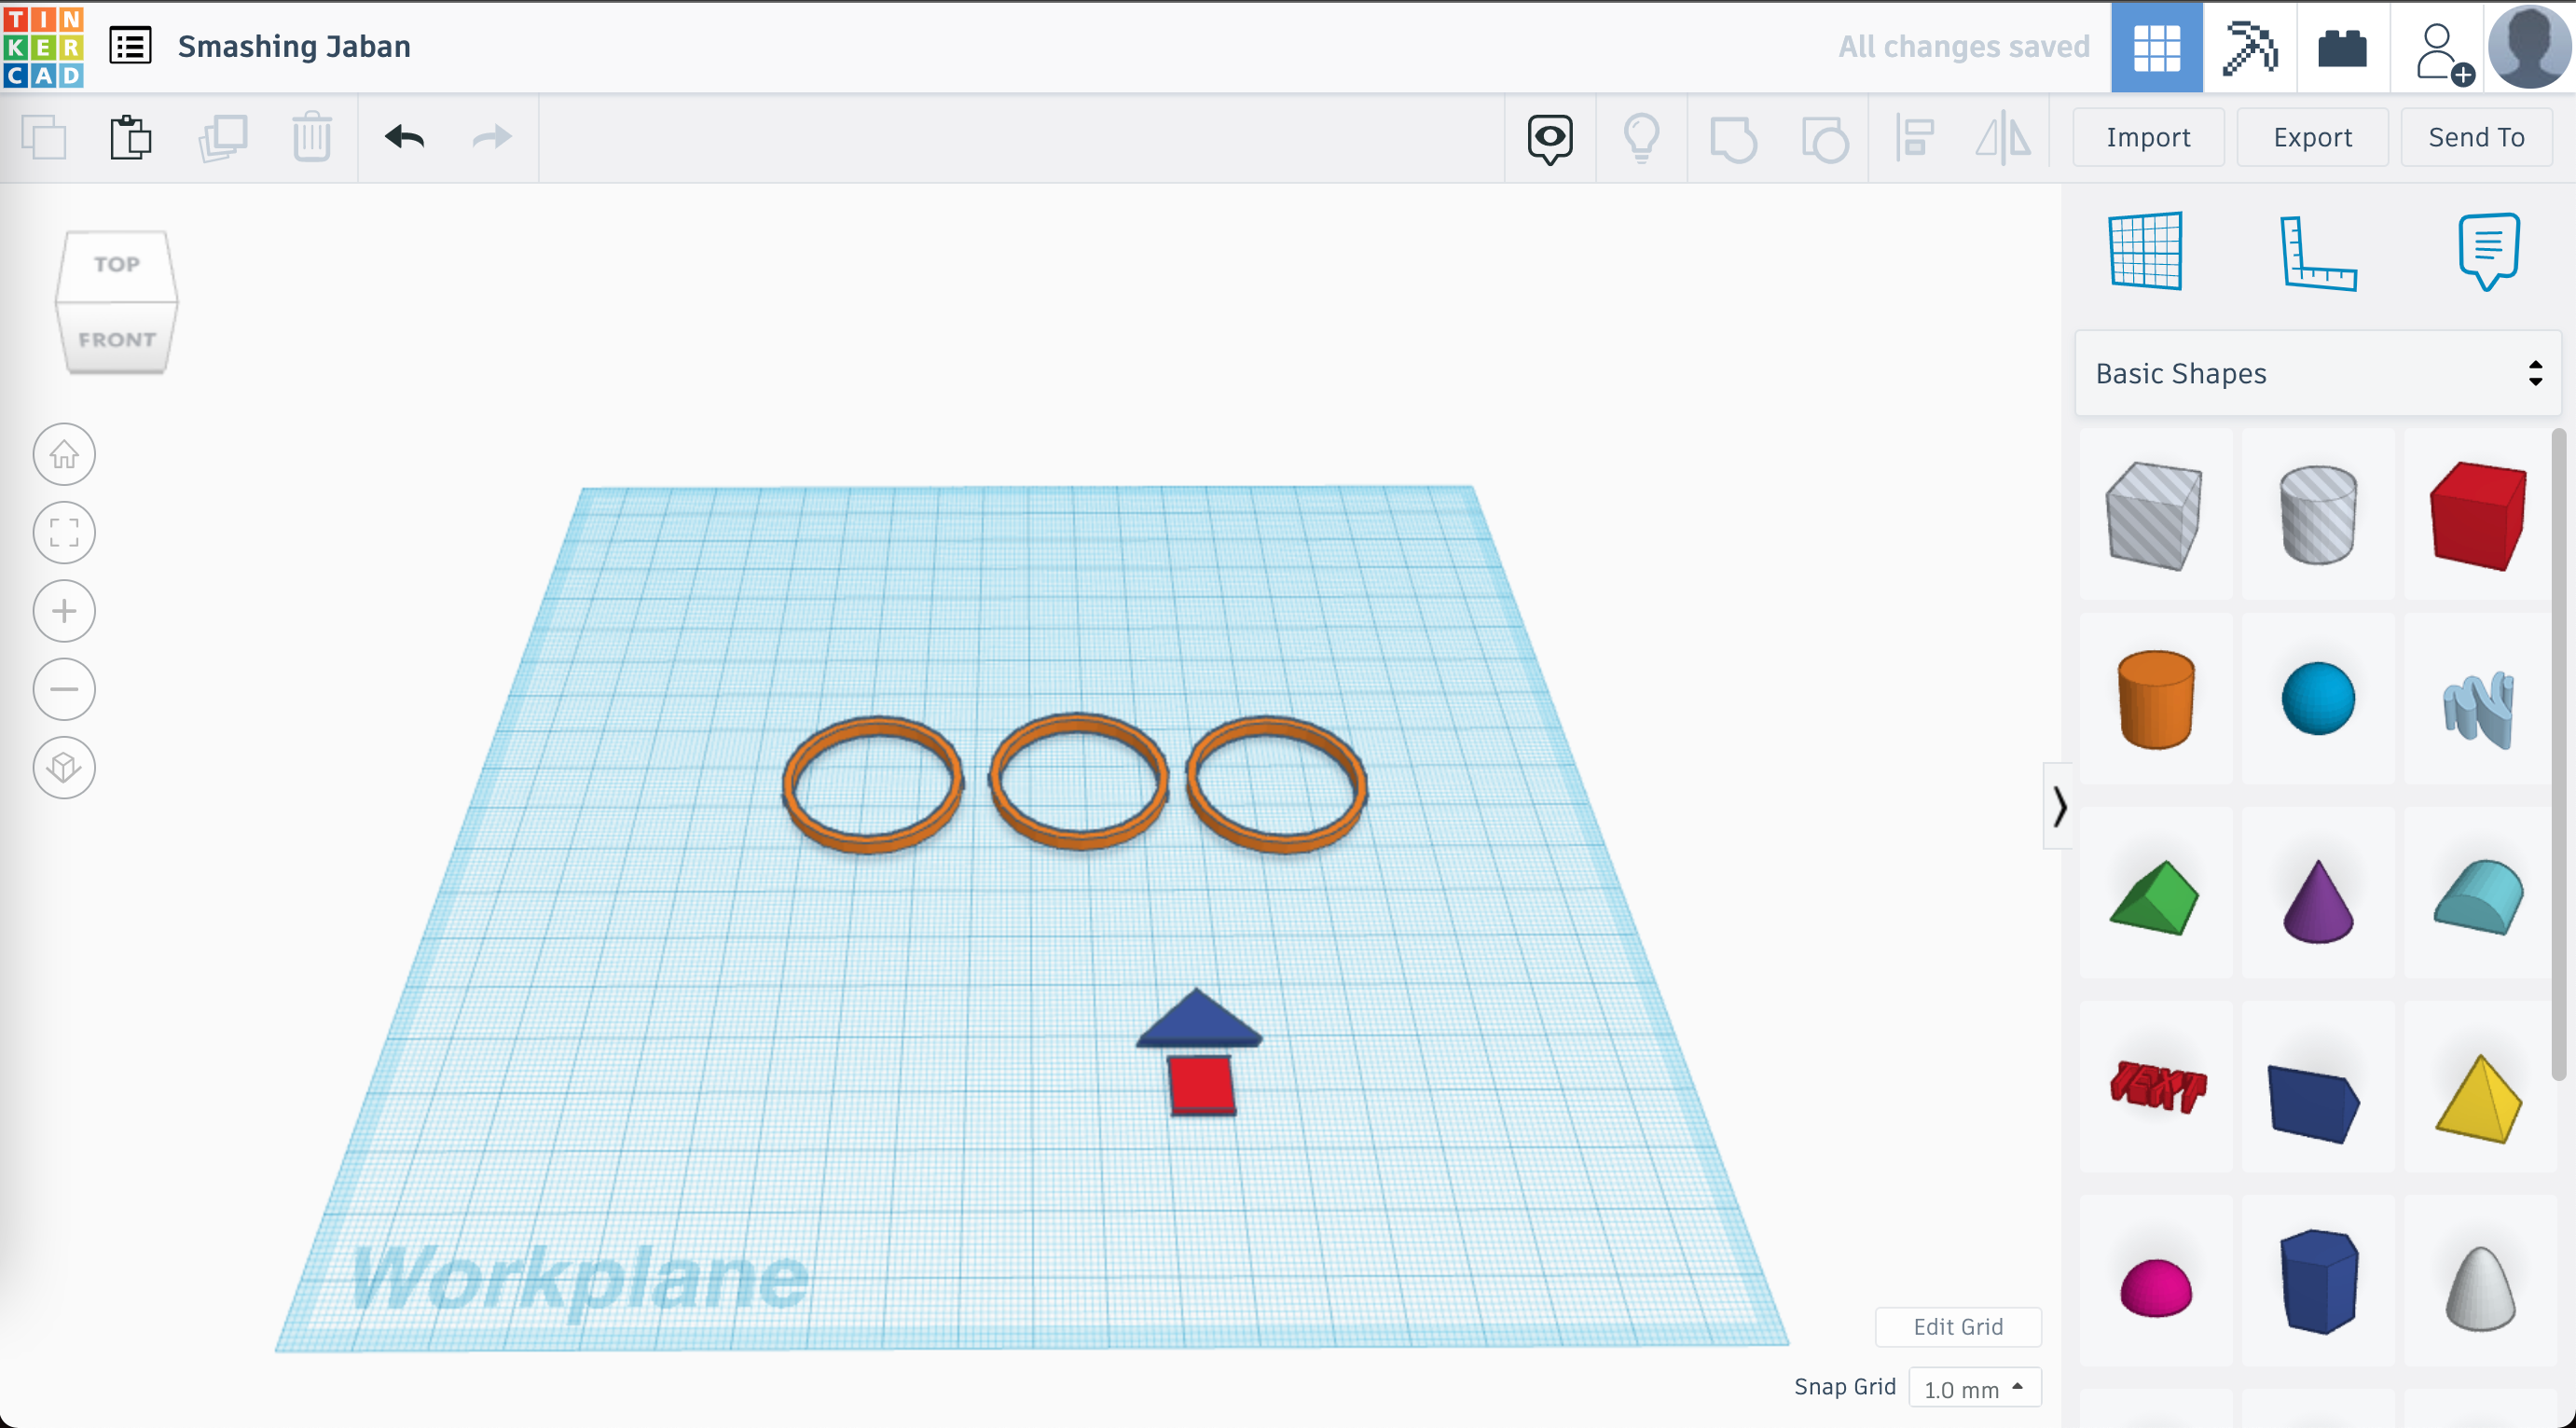
Task: Toggle orthographic perspective view cube icon
Action: click(x=64, y=768)
